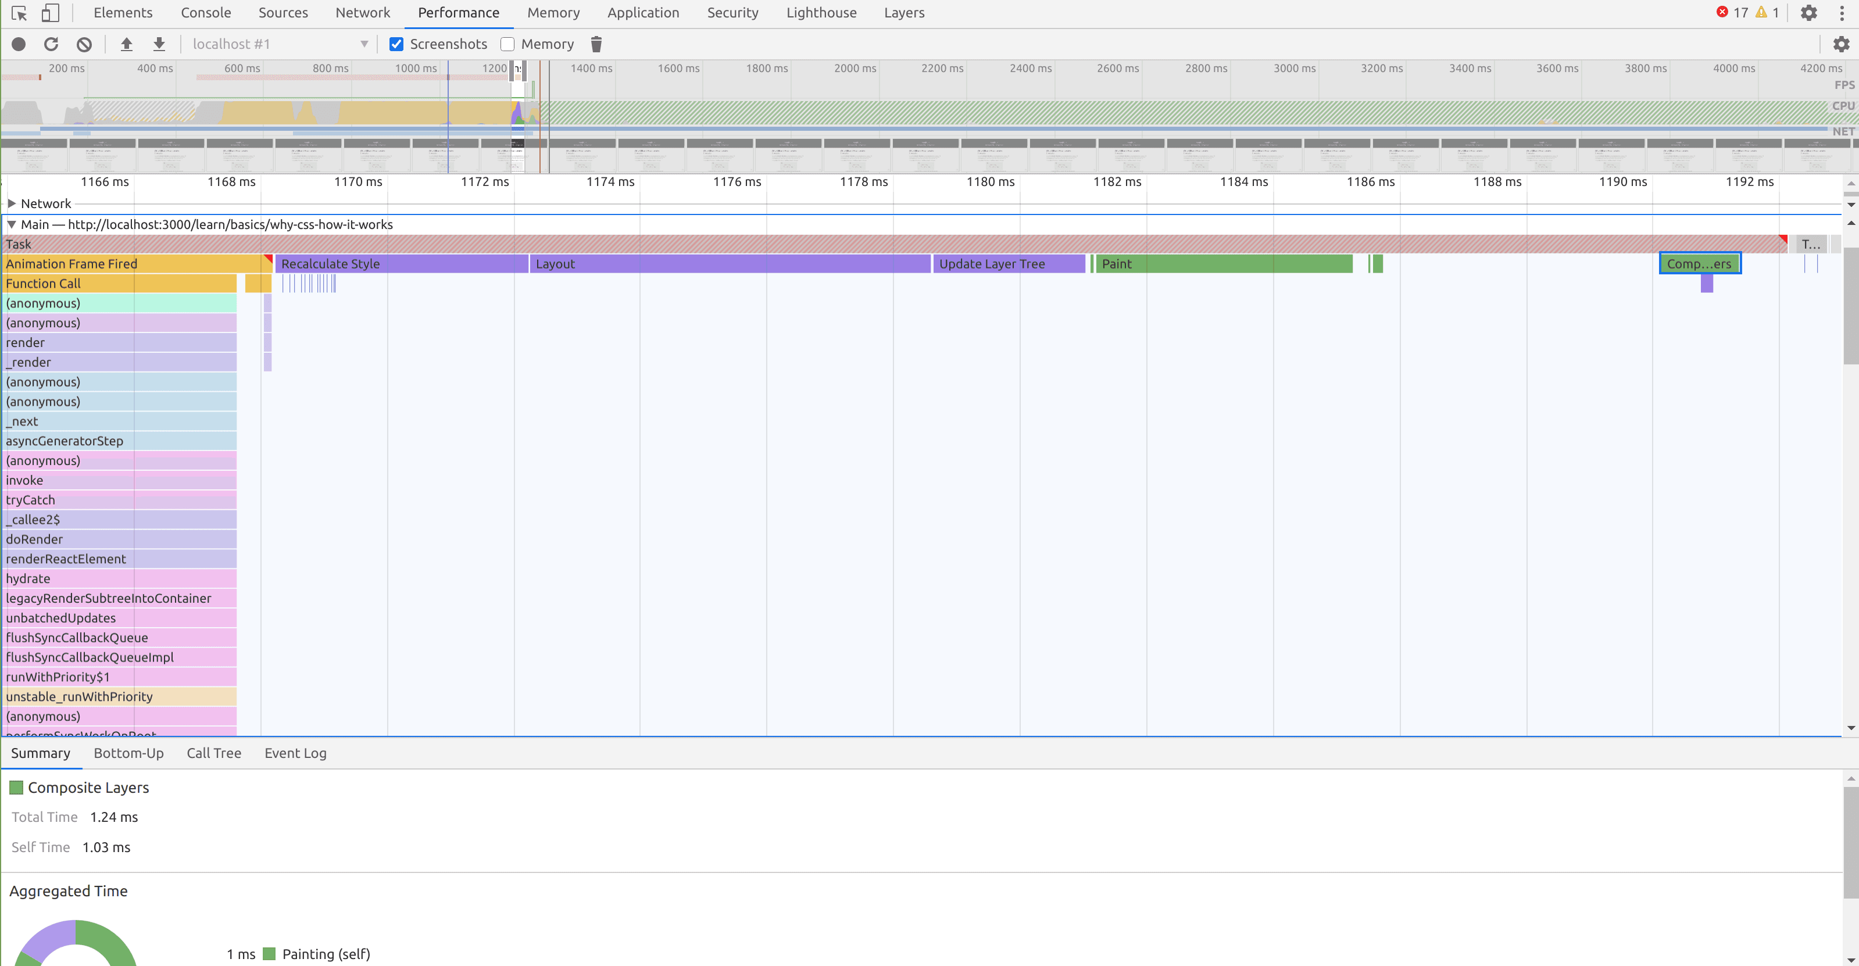Screen dimensions: 1859x966
Task: Toggle the Screenshots checkbox on
Action: click(397, 44)
